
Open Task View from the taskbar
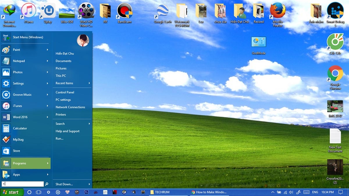(38, 192)
